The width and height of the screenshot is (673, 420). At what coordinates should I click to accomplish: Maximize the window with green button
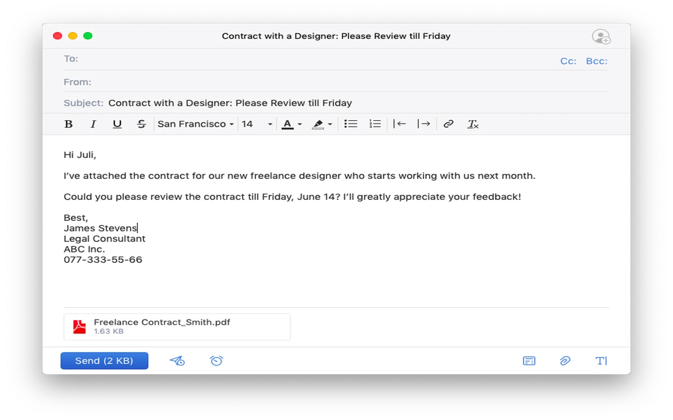click(88, 36)
